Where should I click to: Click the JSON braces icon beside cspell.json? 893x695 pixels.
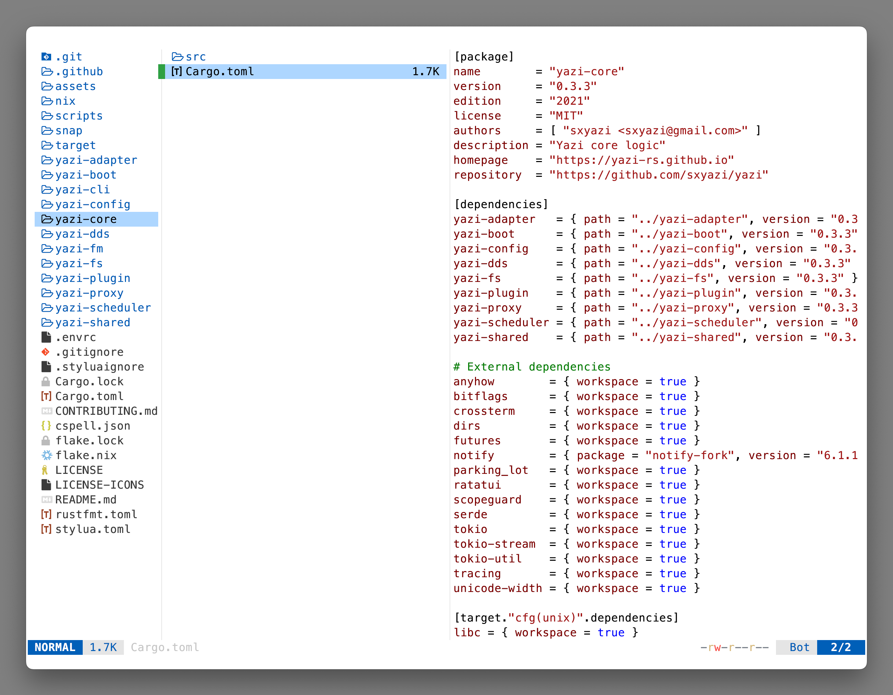(x=46, y=425)
